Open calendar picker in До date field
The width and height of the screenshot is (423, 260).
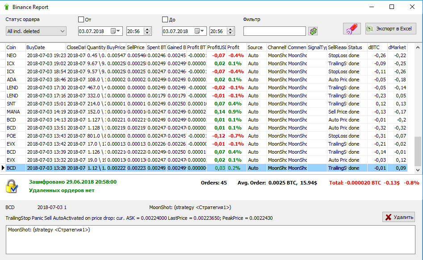pyautogui.click(x=199, y=31)
